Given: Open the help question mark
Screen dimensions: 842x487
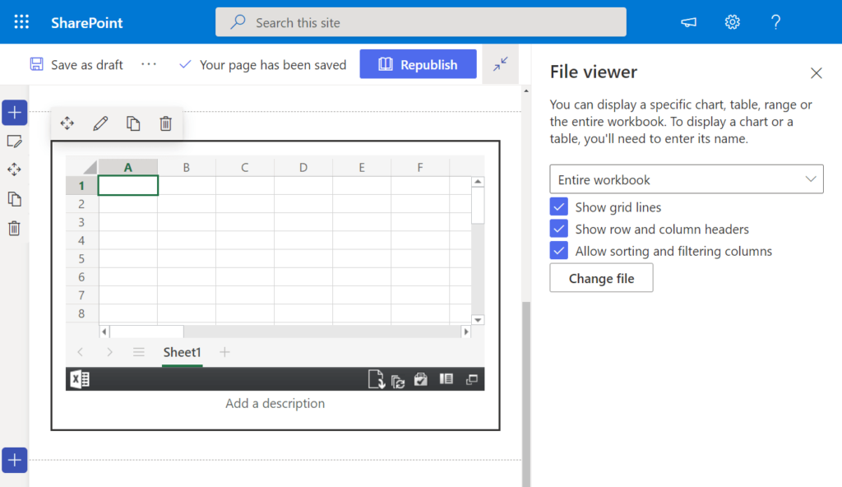Looking at the screenshot, I should coord(775,22).
